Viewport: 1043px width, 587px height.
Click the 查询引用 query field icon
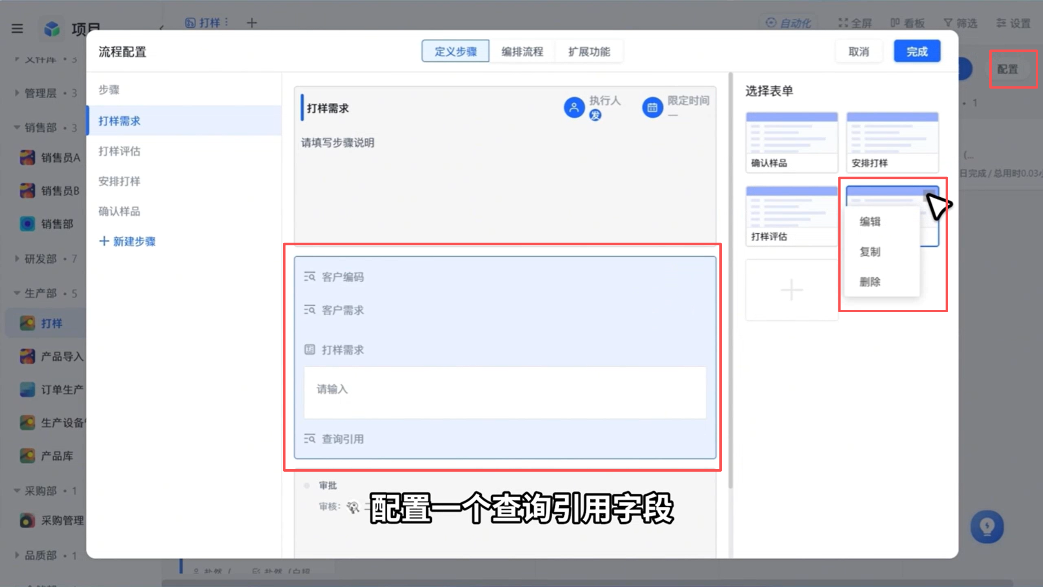[x=309, y=439]
